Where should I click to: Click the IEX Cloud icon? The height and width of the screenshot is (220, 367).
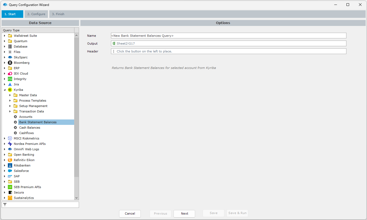(x=10, y=74)
